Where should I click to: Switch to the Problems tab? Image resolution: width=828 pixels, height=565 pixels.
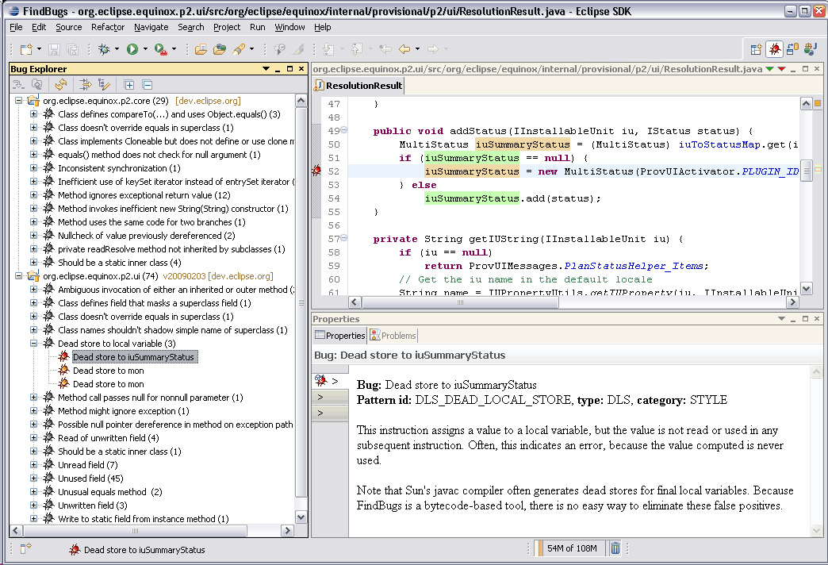pos(393,335)
